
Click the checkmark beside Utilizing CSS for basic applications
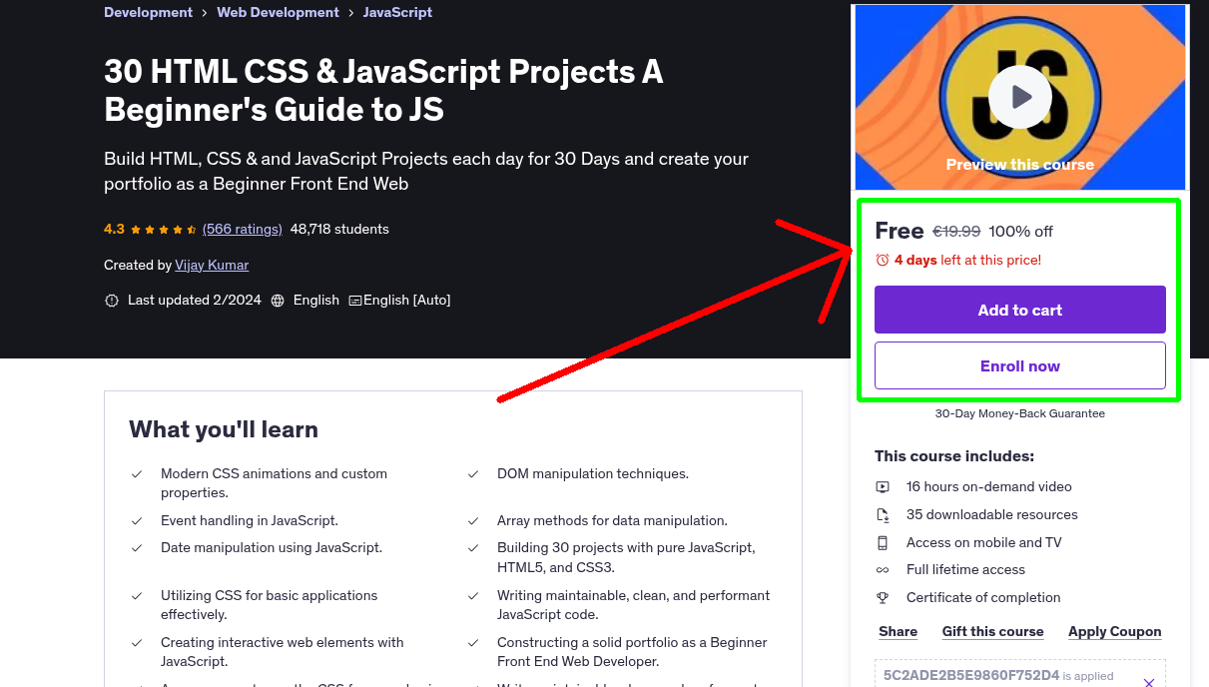point(137,596)
